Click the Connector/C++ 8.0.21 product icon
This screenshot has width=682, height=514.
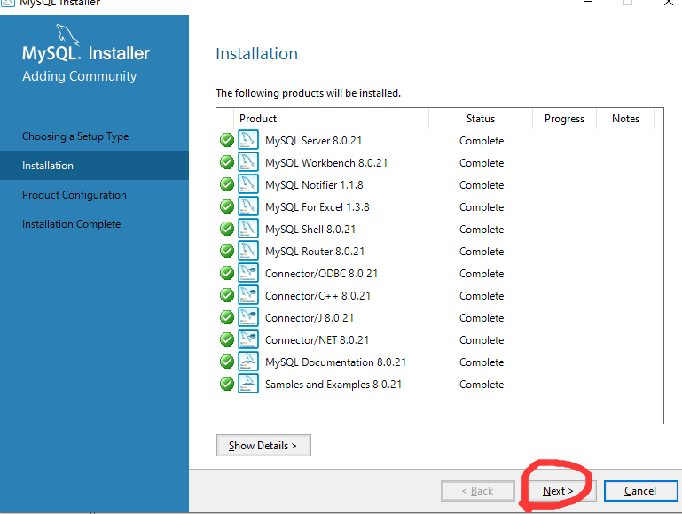point(248,295)
